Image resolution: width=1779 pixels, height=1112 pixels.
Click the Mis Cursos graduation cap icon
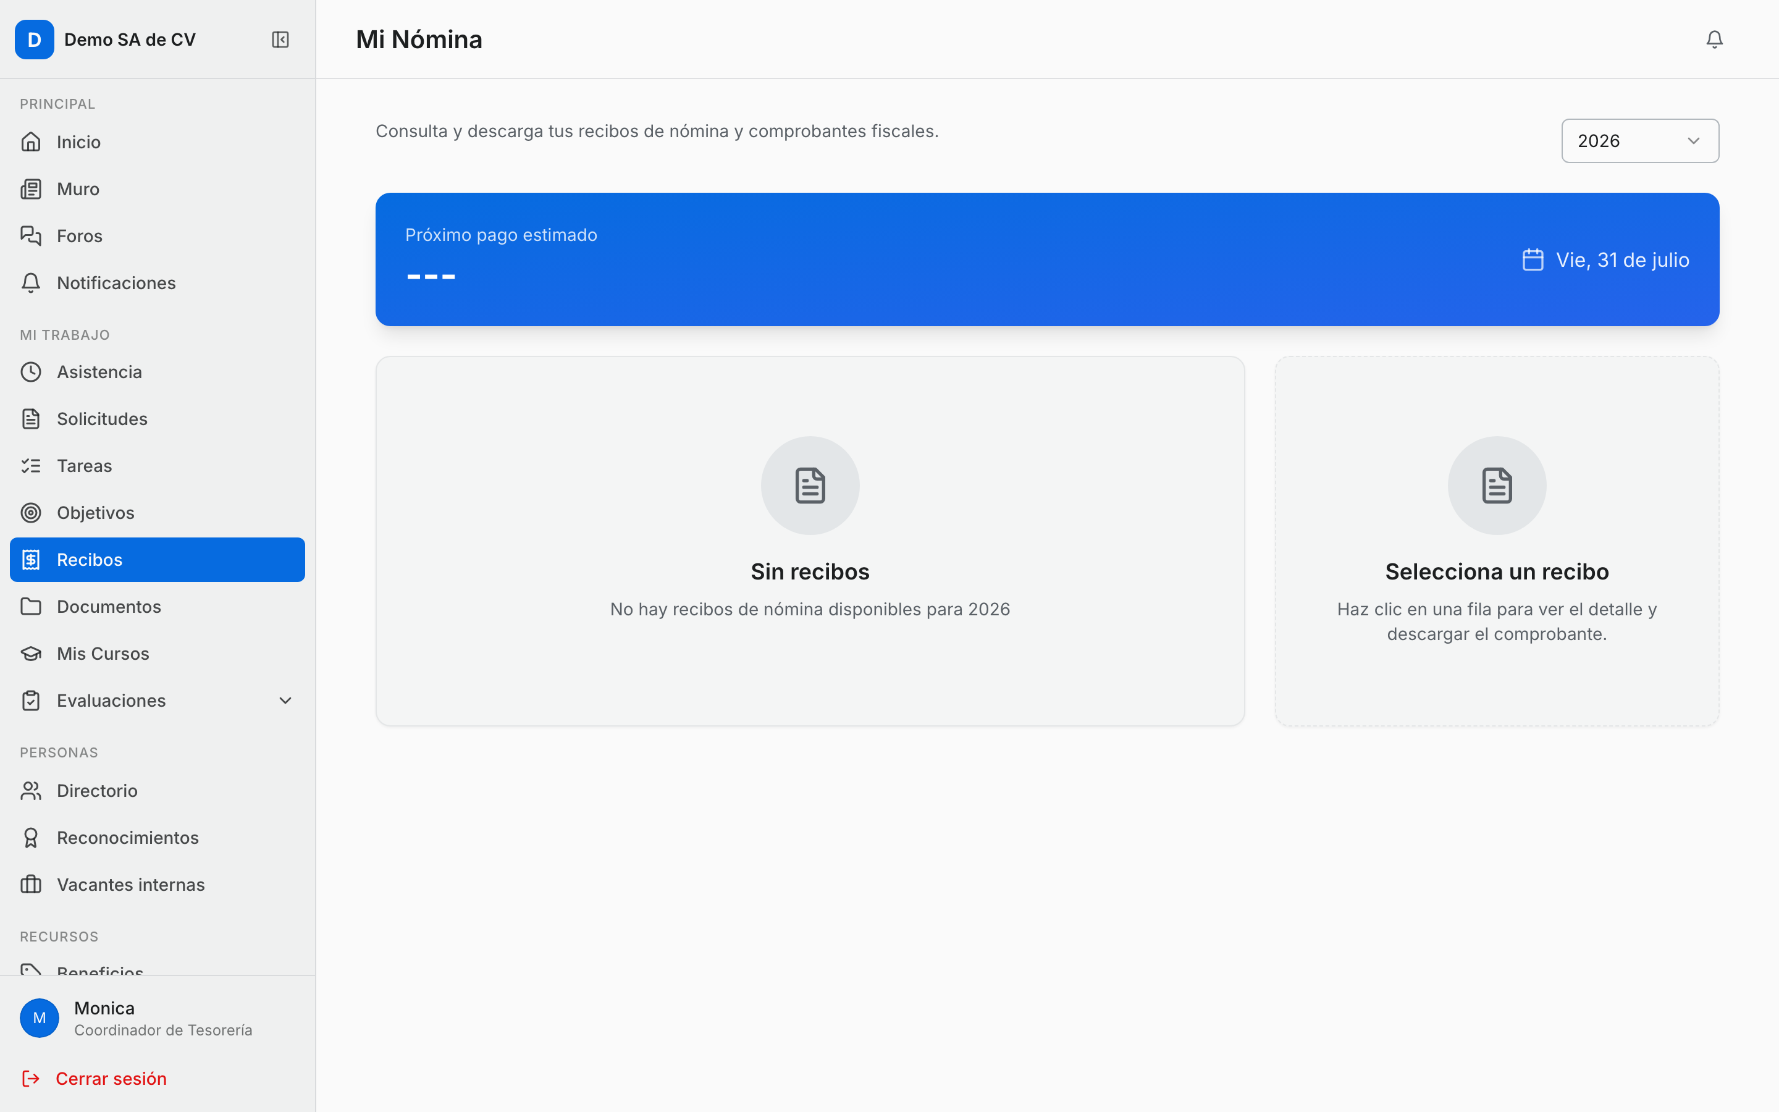tap(31, 654)
